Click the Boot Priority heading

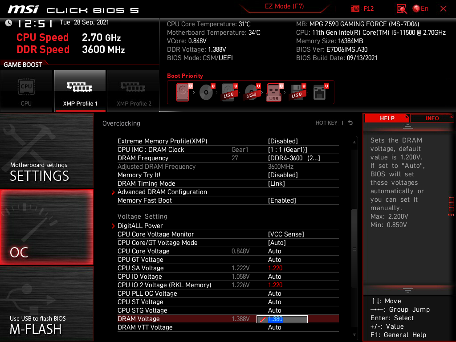click(x=185, y=76)
